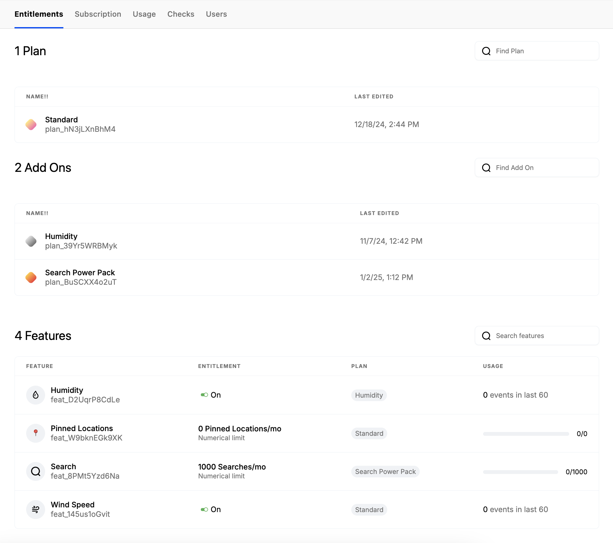This screenshot has height=543, width=613.
Task: Click the Search usage bar 0/1000
Action: 520,472
